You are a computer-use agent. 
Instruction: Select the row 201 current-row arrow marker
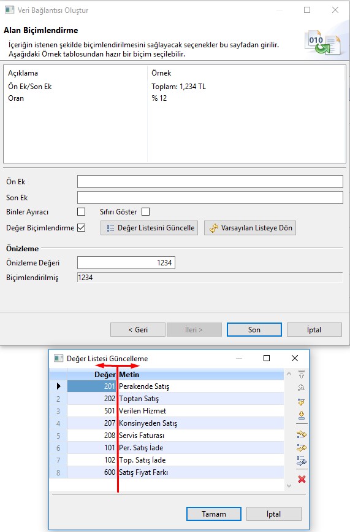pyautogui.click(x=58, y=386)
